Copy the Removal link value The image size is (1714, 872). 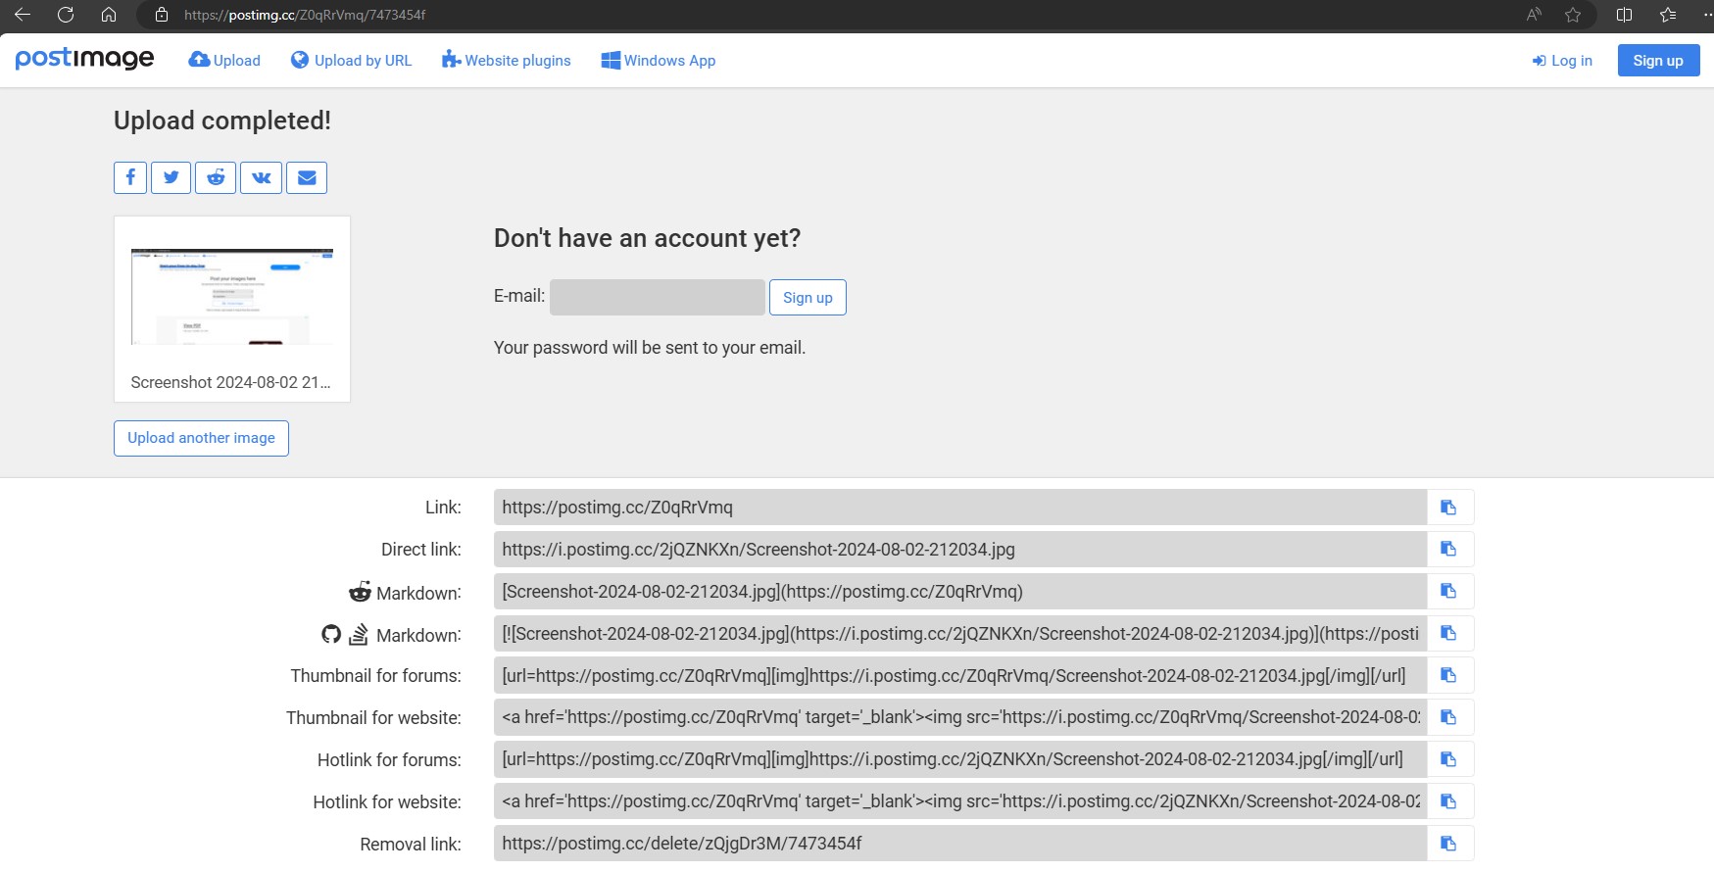[x=1450, y=844]
